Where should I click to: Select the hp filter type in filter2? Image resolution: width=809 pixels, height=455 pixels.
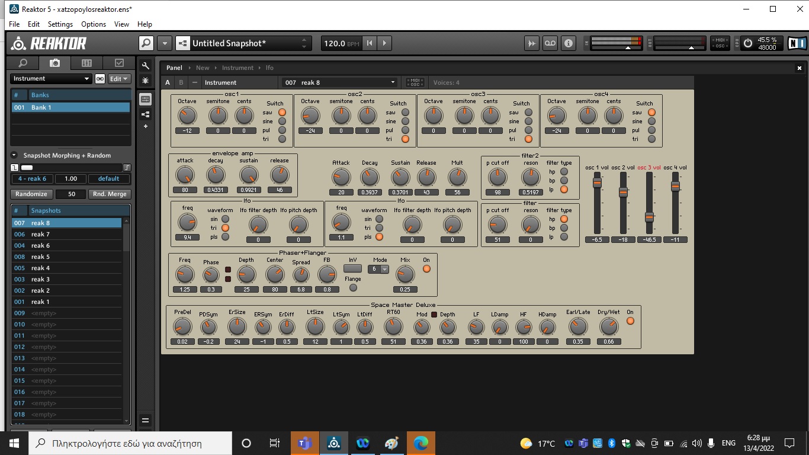[x=564, y=172]
